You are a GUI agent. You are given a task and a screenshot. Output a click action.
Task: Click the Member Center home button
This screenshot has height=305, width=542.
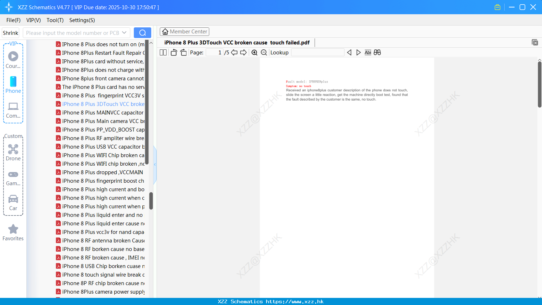[184, 32]
